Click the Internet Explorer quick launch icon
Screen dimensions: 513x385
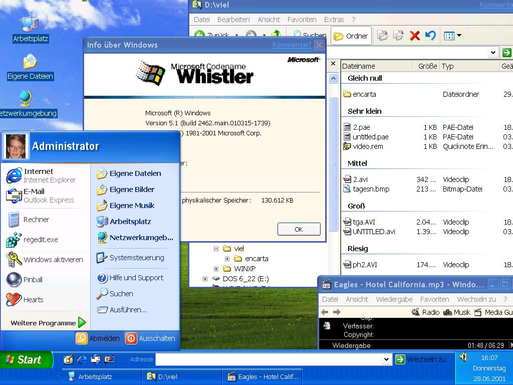coord(82,359)
